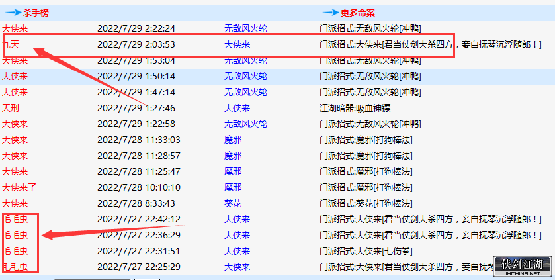Open killer 毛毛虫 in the 22:25:29 row
This screenshot has width=555, height=280.
tap(15, 267)
